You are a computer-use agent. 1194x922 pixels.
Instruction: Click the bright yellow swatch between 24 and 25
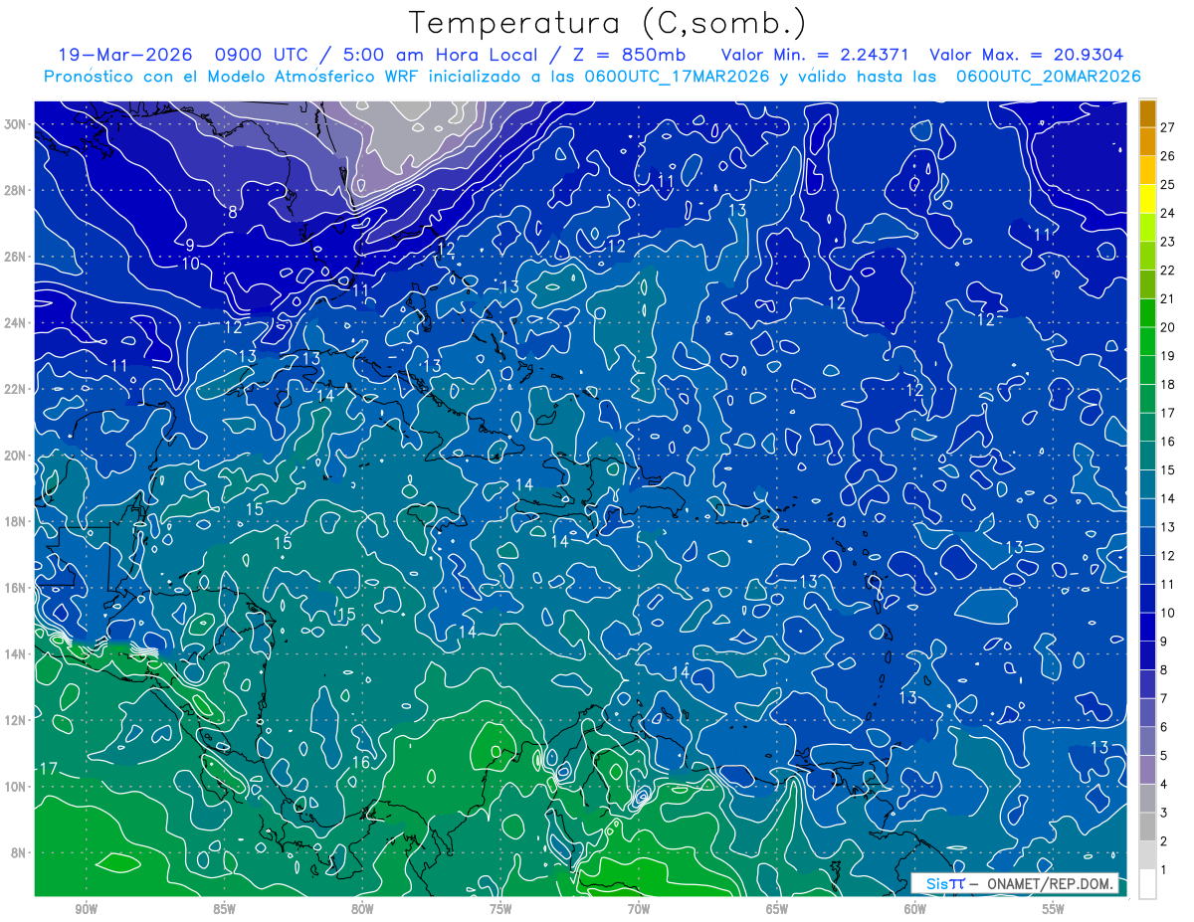1147,199
